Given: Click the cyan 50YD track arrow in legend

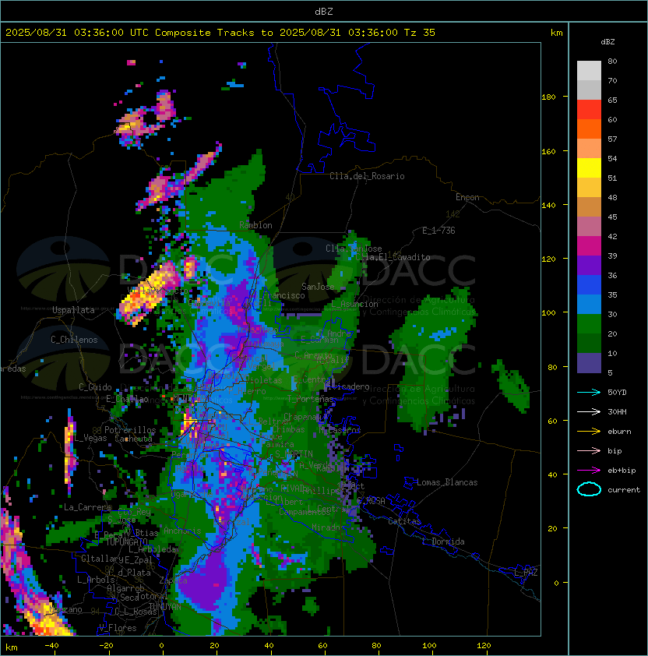Looking at the screenshot, I should coord(589,392).
